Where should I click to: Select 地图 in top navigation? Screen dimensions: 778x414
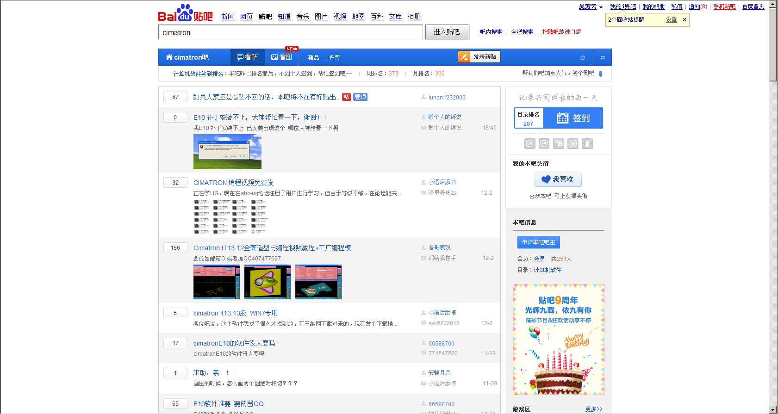click(x=358, y=17)
